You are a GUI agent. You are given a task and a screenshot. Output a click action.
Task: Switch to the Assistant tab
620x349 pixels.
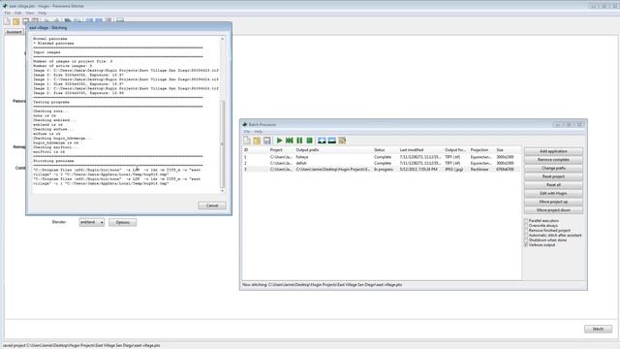pos(15,32)
